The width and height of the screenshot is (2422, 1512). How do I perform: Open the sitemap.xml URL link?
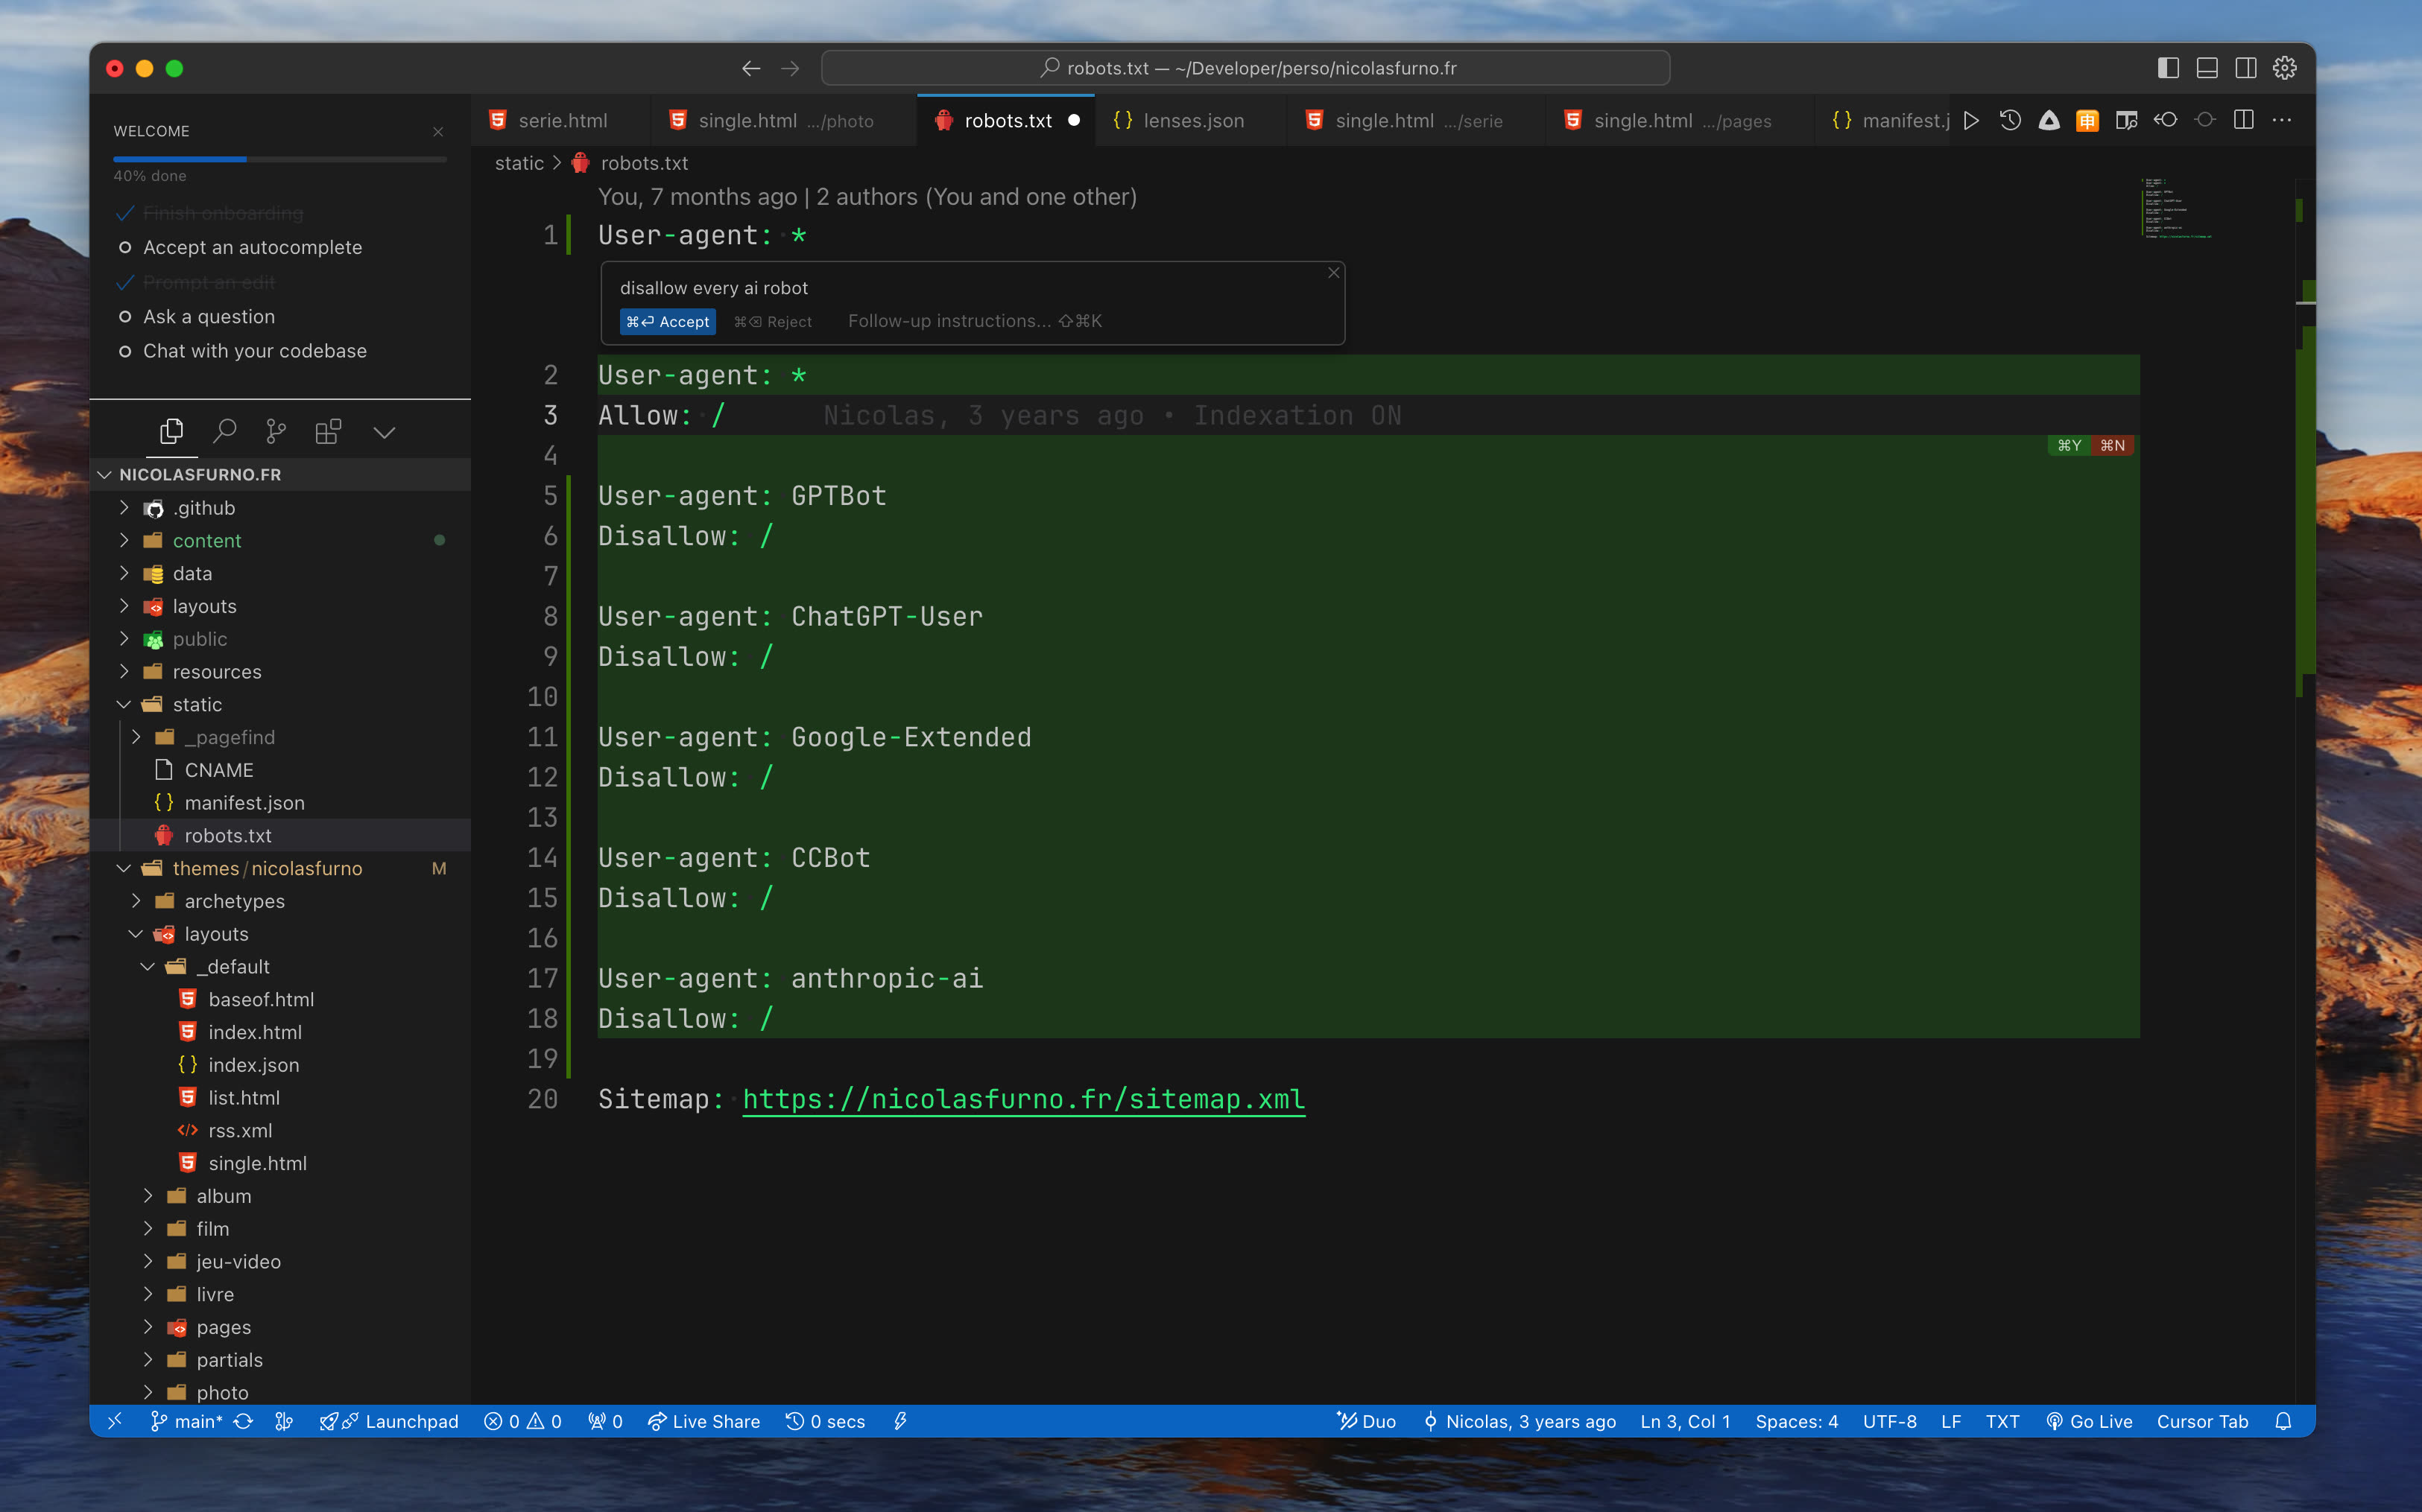(1023, 1098)
